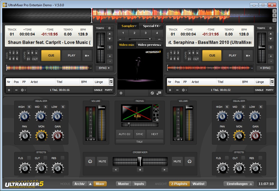Screen dimensions: 279x191
Task: Click right deck stop/pause transport icon
Action: pos(248,56)
